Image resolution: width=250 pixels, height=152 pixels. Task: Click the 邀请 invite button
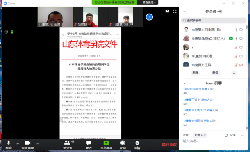pos(195,72)
